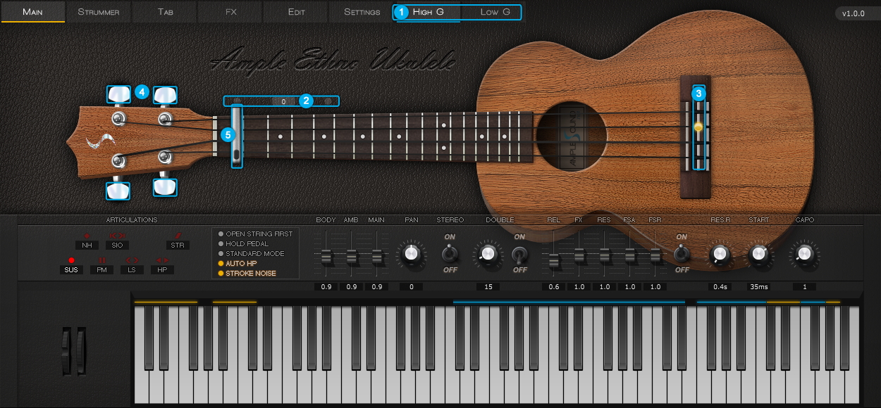Click the natural harmonic diamond icon
881x408 pixels.
tap(87, 236)
